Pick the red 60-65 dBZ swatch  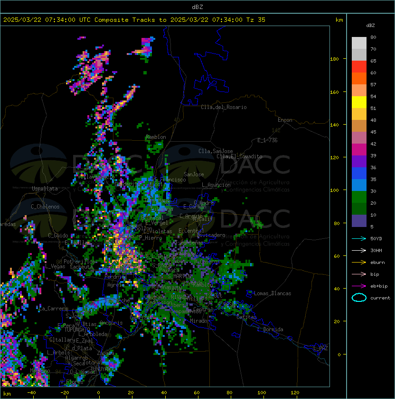click(x=359, y=67)
